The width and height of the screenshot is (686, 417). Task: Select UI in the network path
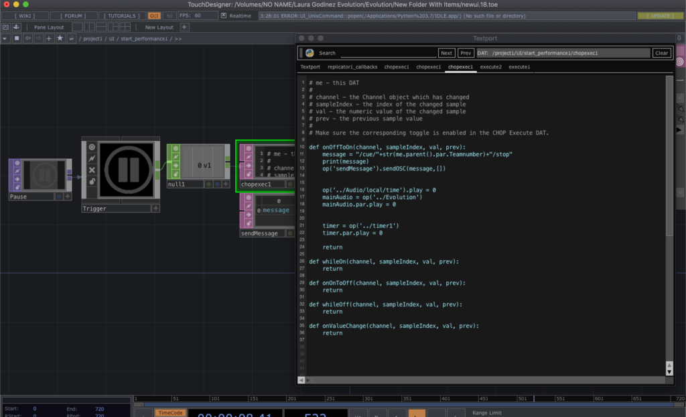click(x=112, y=39)
